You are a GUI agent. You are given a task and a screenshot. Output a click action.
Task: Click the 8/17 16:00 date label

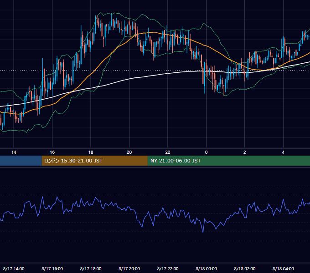(x=52, y=268)
